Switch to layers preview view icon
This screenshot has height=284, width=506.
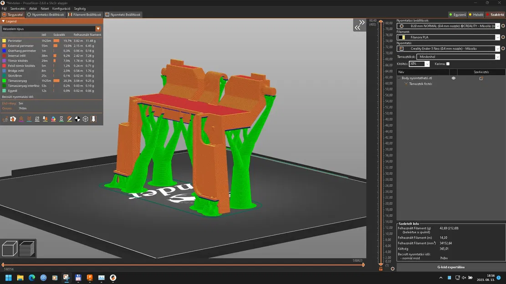[27, 249]
